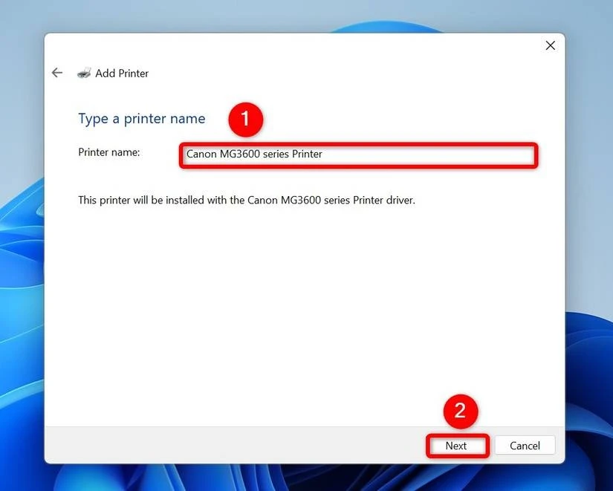Click the driver installation notice text
Image resolution: width=613 pixels, height=491 pixels.
[246, 200]
